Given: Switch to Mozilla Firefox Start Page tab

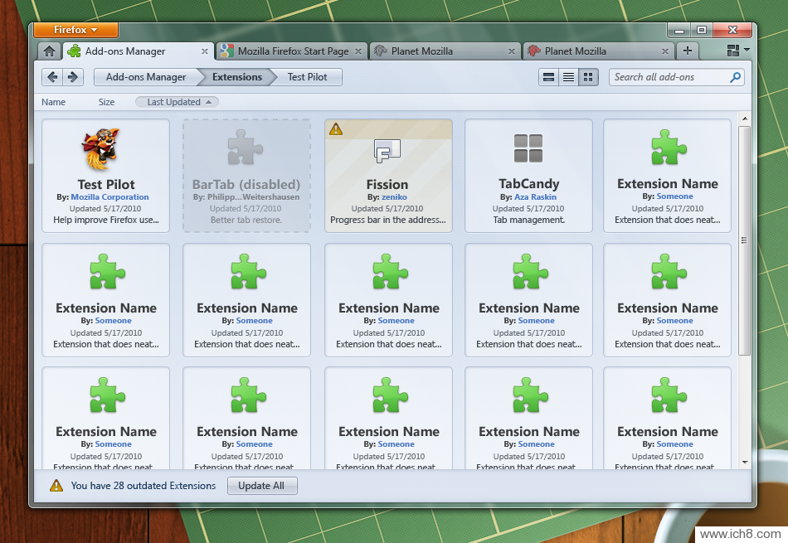Looking at the screenshot, I should point(292,51).
